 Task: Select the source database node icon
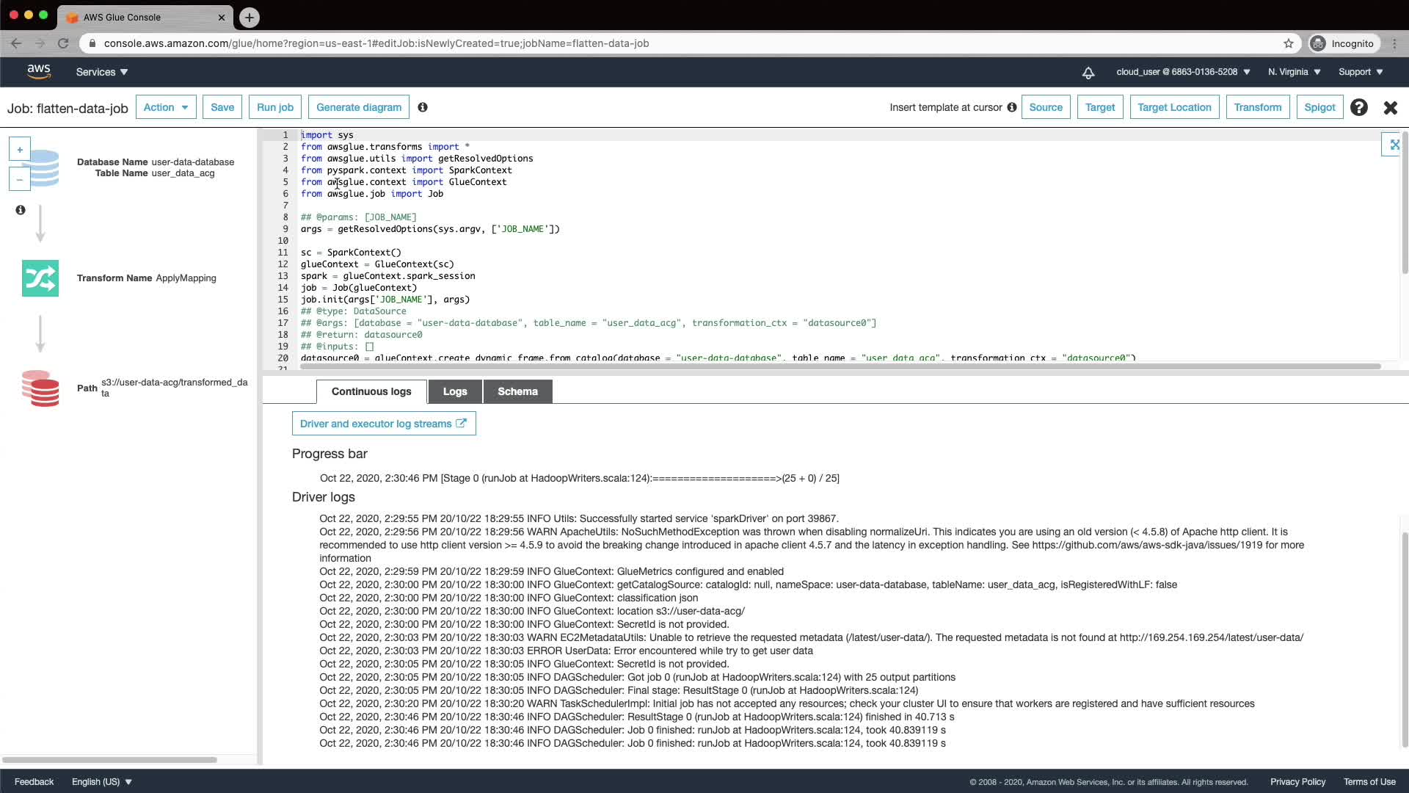tap(44, 168)
